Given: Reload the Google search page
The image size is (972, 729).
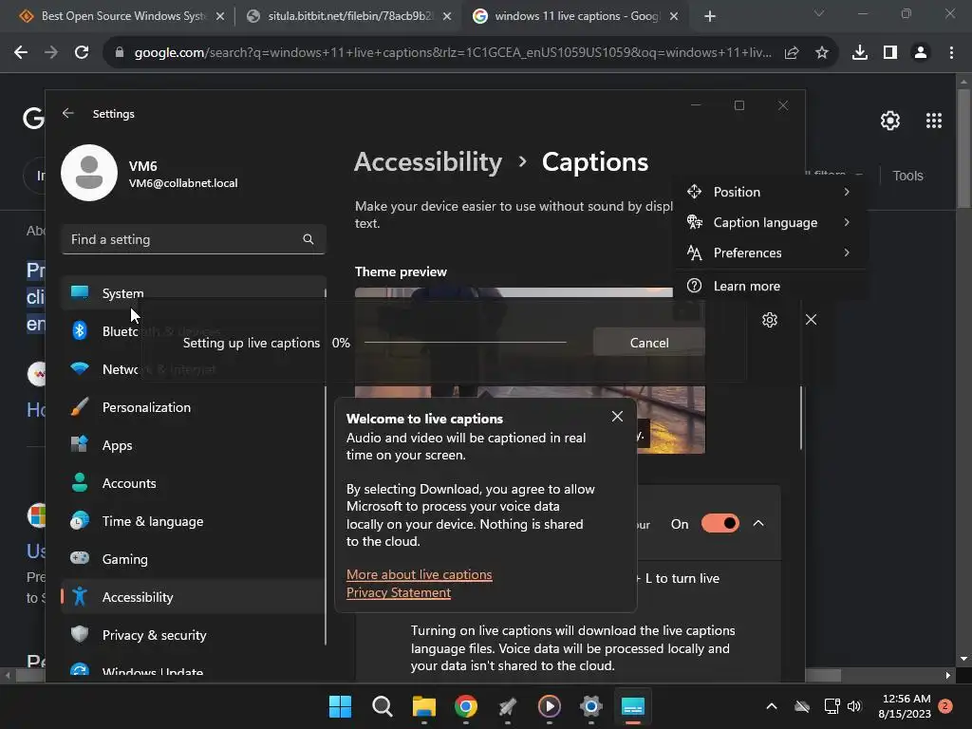Looking at the screenshot, I should click(x=82, y=53).
